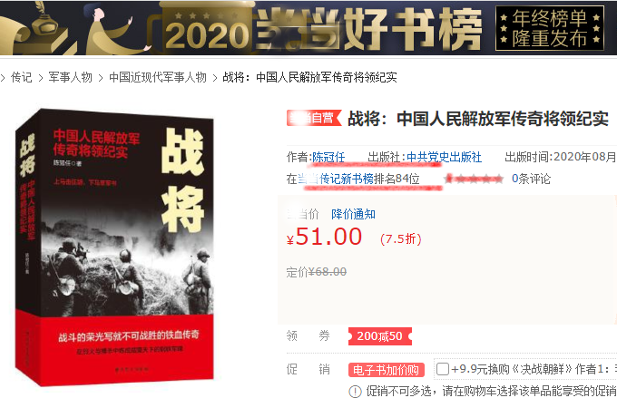Screen dimensions: 617x398
Task: Click the chevron before the 战将 book title
Action: [215, 78]
